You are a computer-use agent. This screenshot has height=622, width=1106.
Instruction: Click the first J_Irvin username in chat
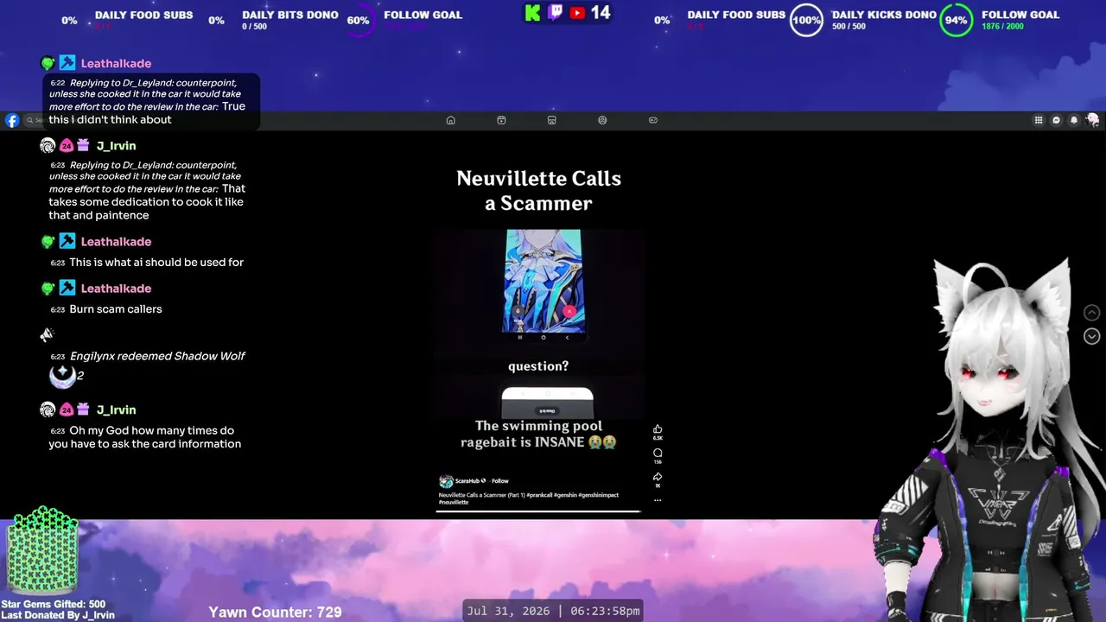tap(116, 146)
